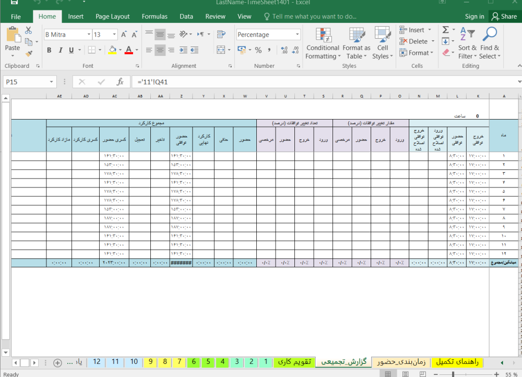The height and width of the screenshot is (377, 522).
Task: Click the AutoSum sigma icon
Action: [x=445, y=30]
